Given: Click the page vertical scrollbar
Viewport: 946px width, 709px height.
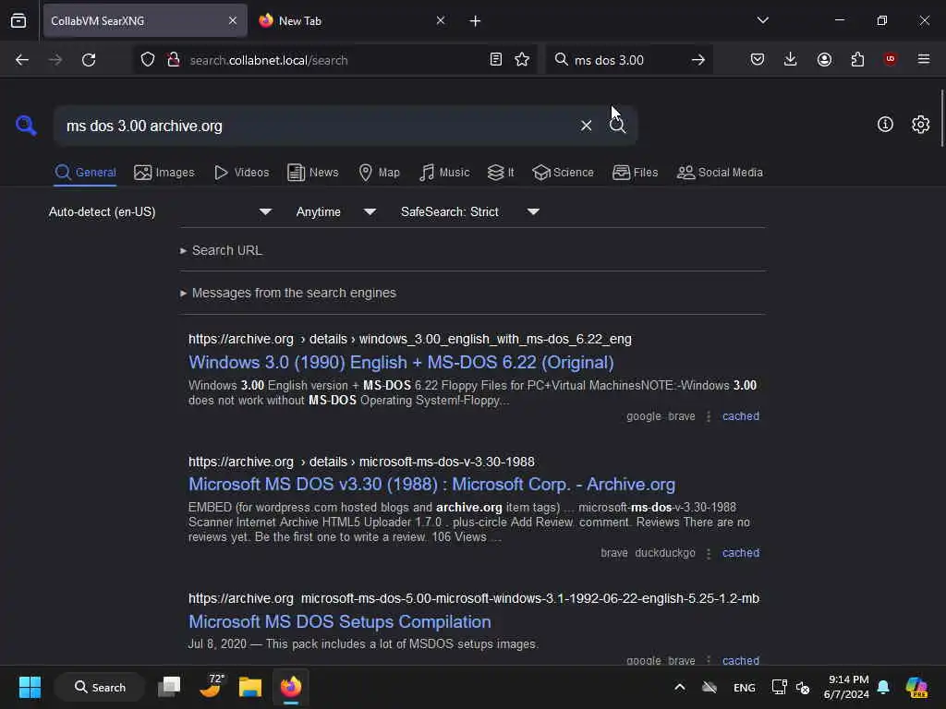Looking at the screenshot, I should point(941,118).
